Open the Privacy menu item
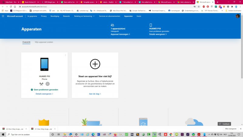The width and height of the screenshot is (243, 137). pyautogui.click(x=44, y=16)
